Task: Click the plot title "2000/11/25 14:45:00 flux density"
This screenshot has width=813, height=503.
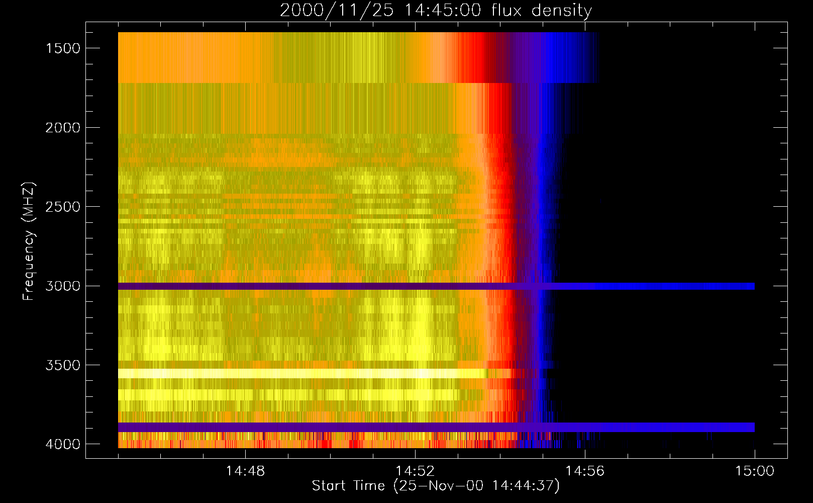Action: pos(436,11)
